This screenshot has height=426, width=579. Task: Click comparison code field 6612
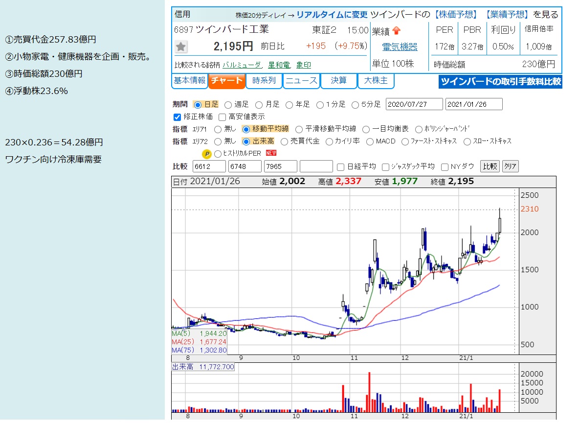[x=209, y=166]
